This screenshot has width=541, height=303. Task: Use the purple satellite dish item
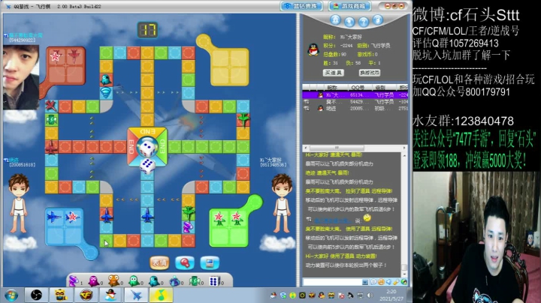click(x=73, y=280)
